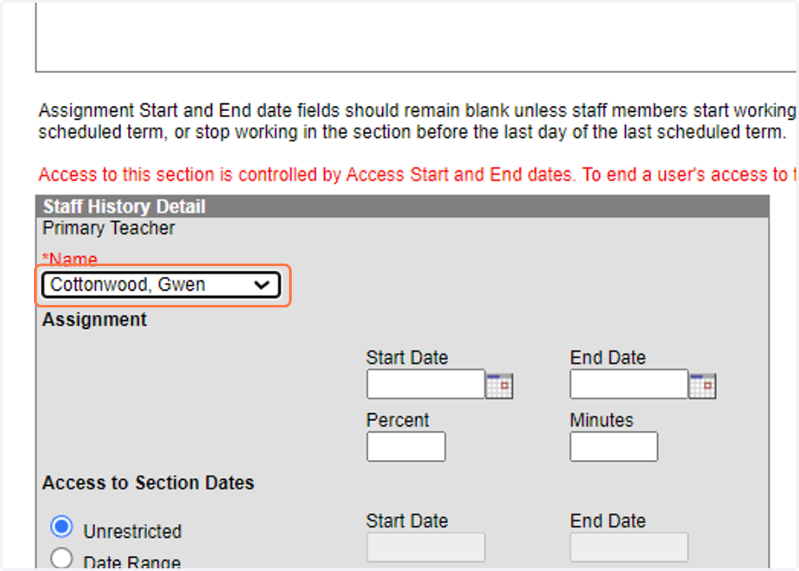The height and width of the screenshot is (571, 799).
Task: Click inside the large empty text box
Action: click(x=416, y=37)
